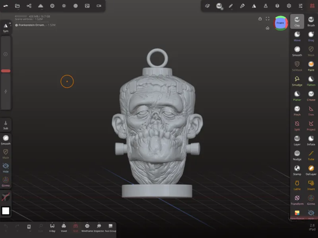Open the Topology menu

coord(41,6)
